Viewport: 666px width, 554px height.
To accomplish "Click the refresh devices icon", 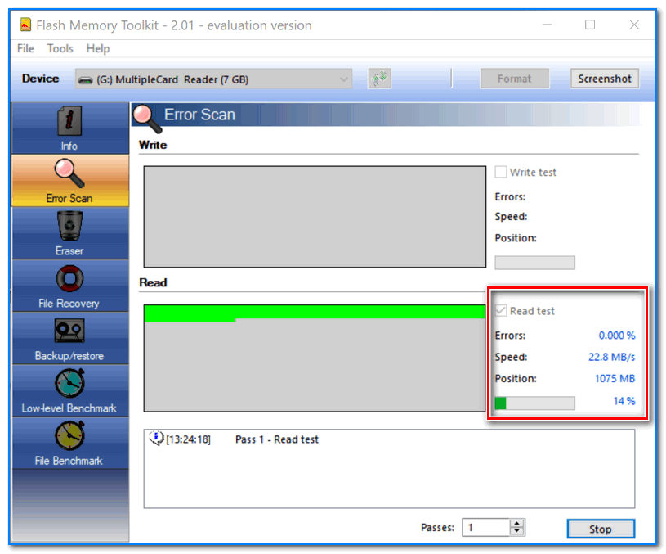I will point(379,79).
